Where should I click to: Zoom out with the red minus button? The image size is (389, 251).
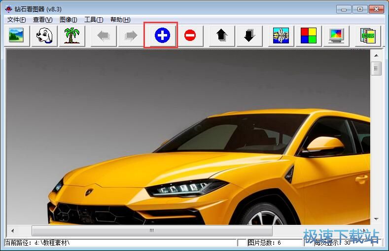(x=190, y=36)
